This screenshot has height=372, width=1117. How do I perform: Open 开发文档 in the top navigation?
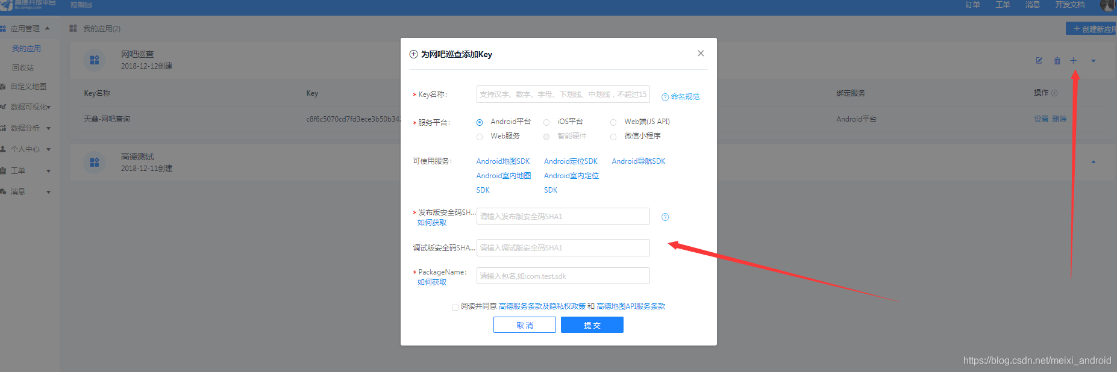tap(1069, 5)
